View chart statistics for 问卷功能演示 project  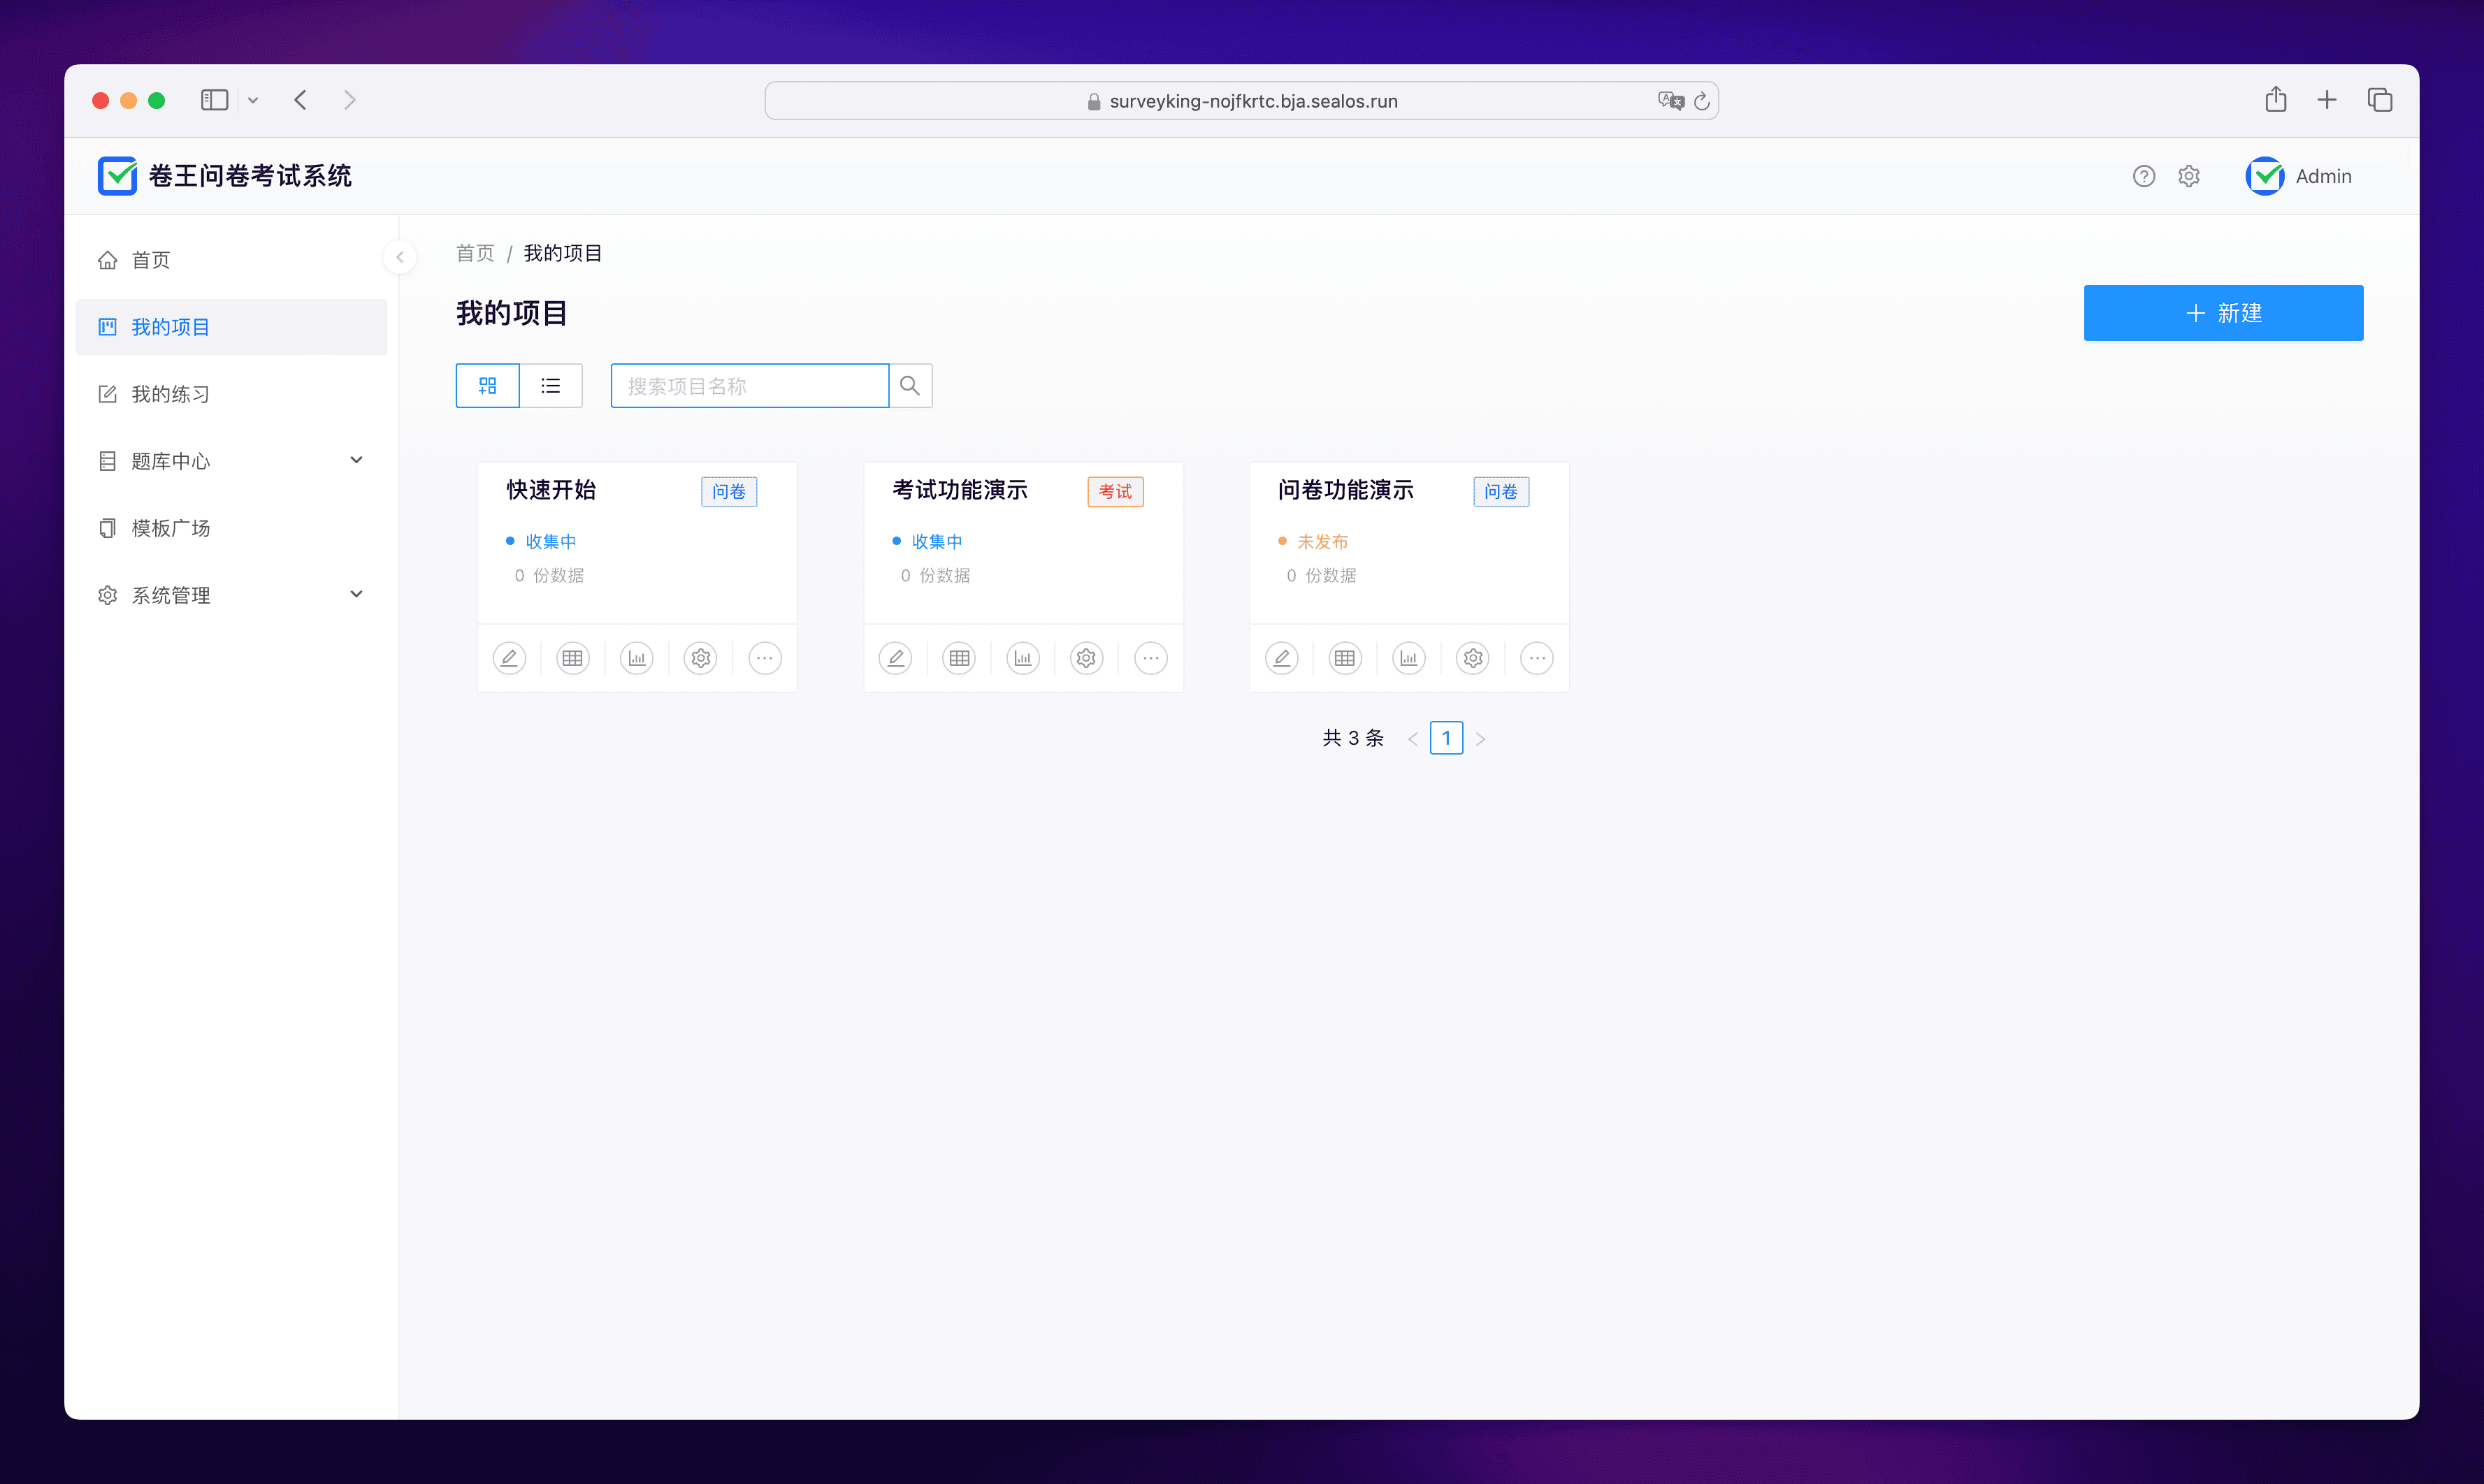click(x=1410, y=658)
